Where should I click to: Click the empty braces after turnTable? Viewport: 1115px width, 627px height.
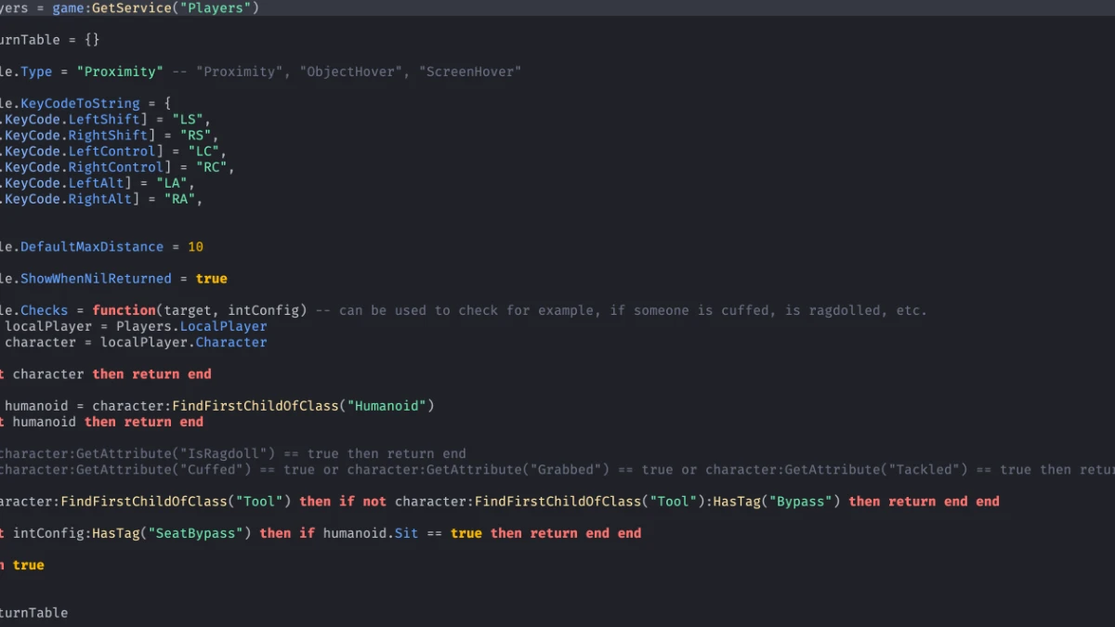point(92,40)
